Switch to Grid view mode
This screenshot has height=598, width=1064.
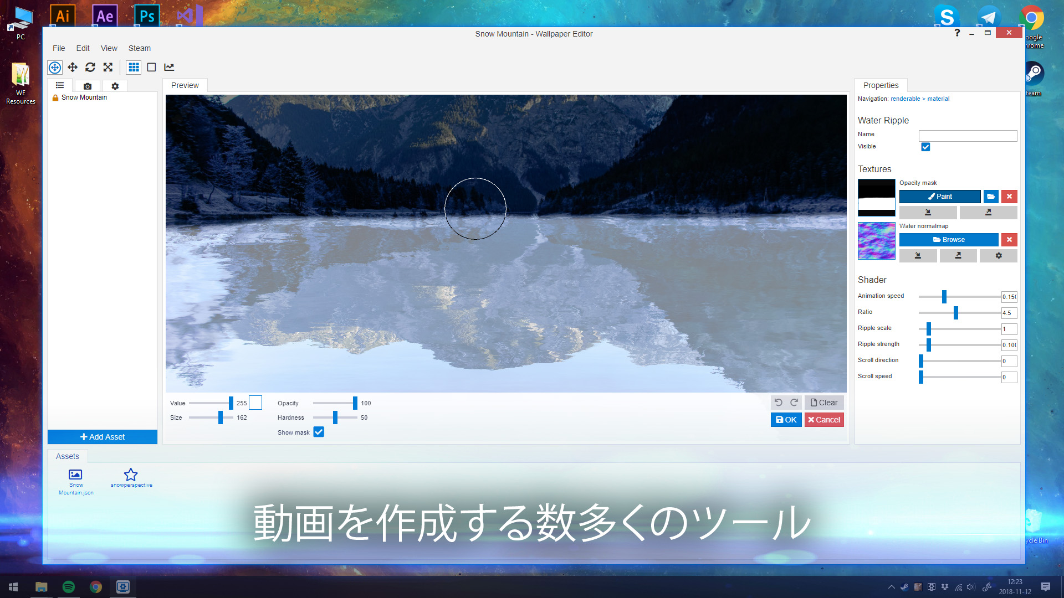click(x=134, y=67)
